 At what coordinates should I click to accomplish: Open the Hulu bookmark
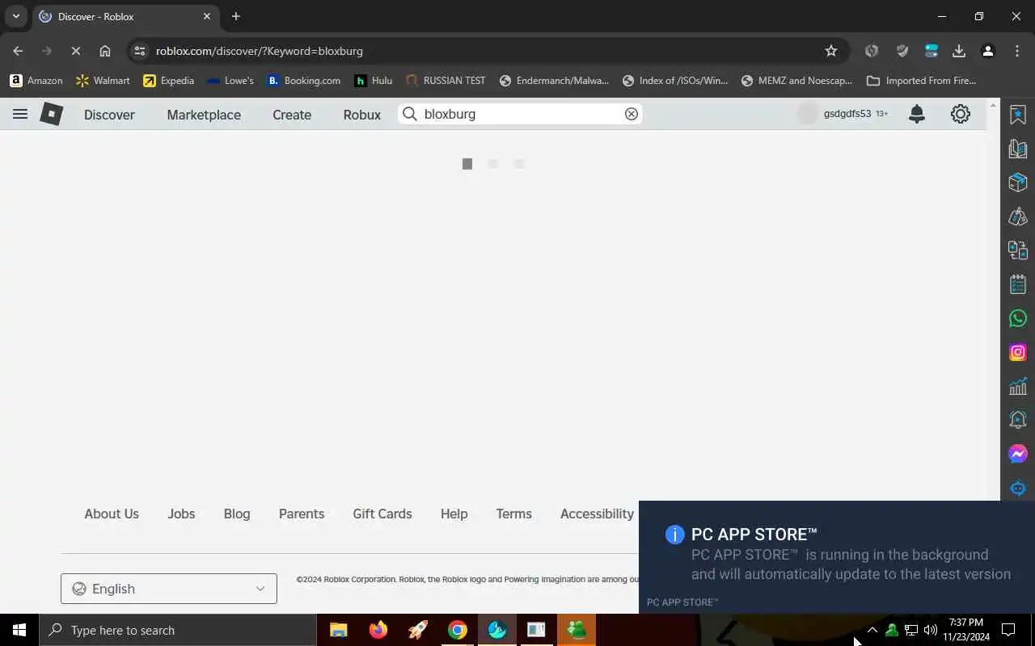tap(374, 81)
